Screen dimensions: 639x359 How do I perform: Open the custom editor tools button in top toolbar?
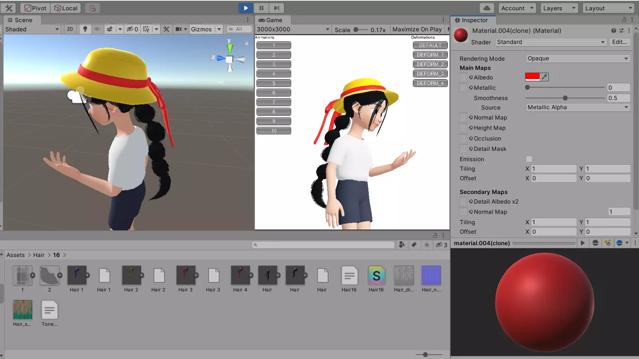point(9,8)
